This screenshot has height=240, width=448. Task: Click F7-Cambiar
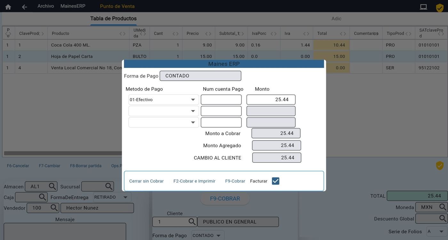coord(50,166)
